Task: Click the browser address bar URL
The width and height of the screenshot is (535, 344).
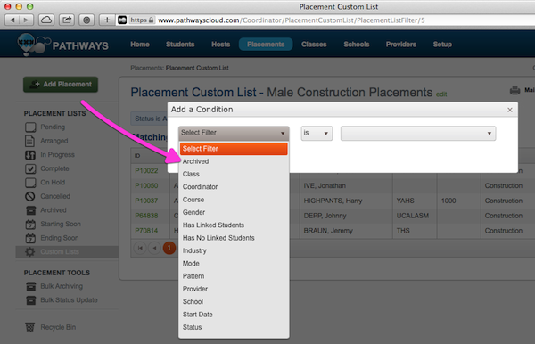Action: tap(292, 20)
